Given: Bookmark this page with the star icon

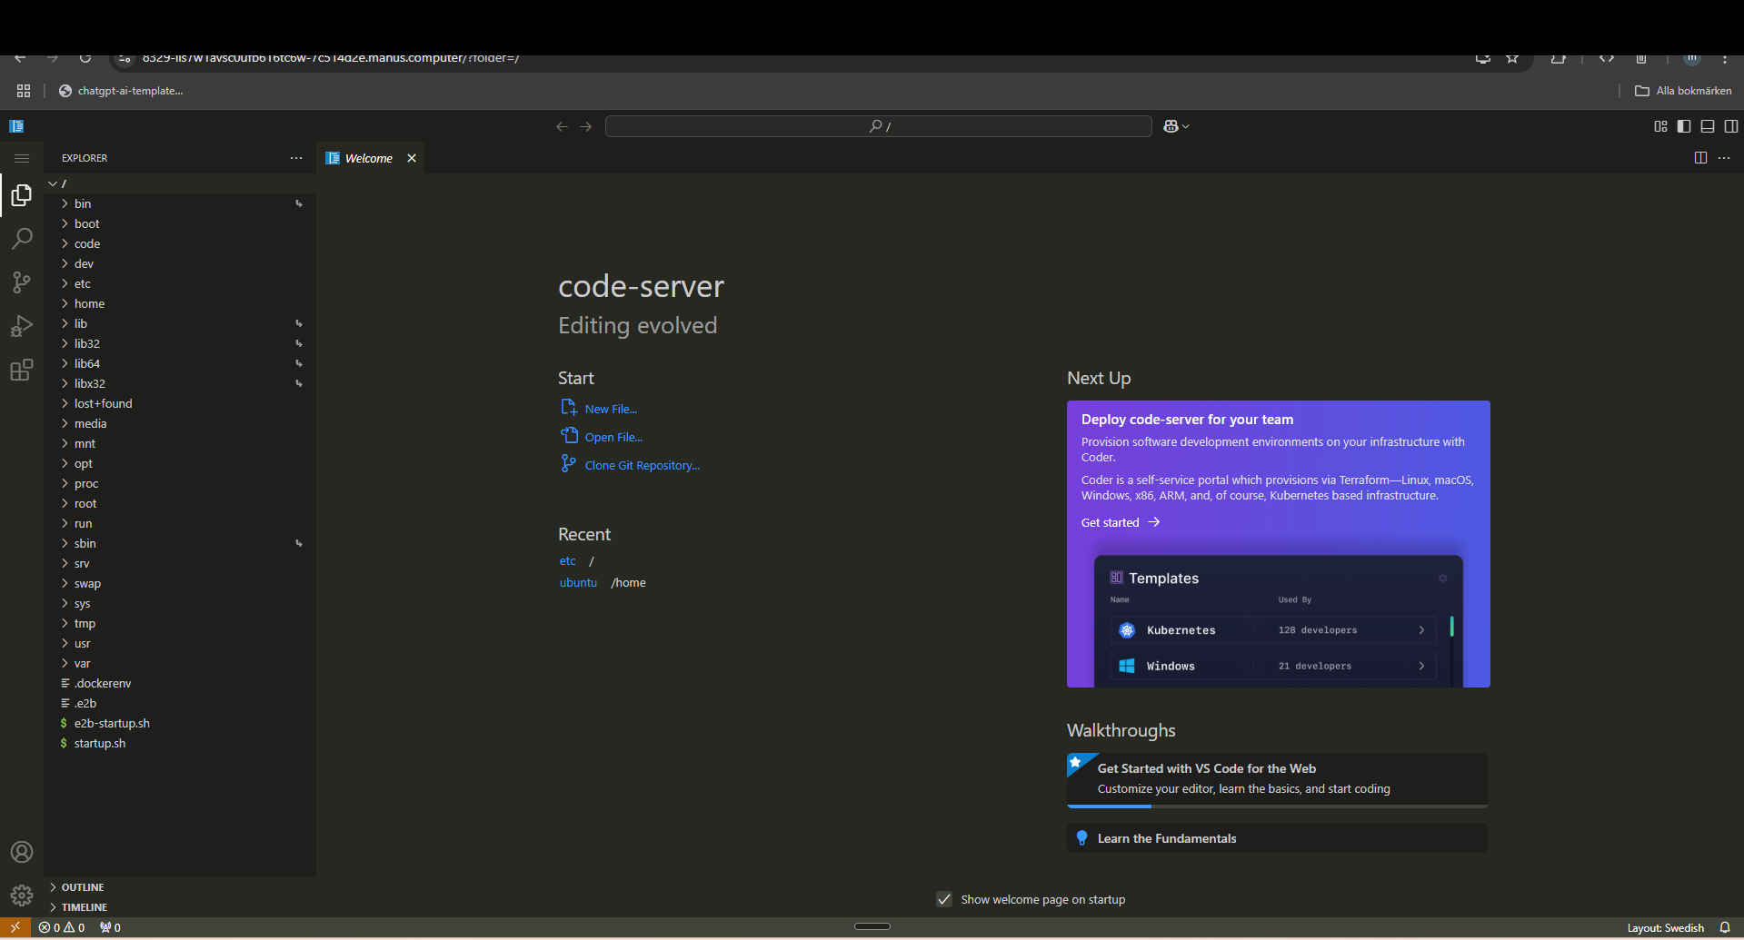Looking at the screenshot, I should [x=1512, y=58].
